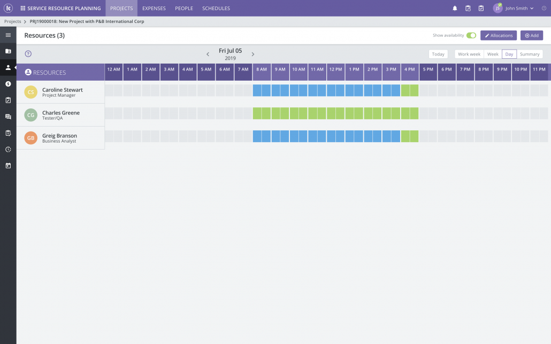Screen dimensions: 551x344
Task: Select the Greig Branson row name
Action: [x=59, y=136]
